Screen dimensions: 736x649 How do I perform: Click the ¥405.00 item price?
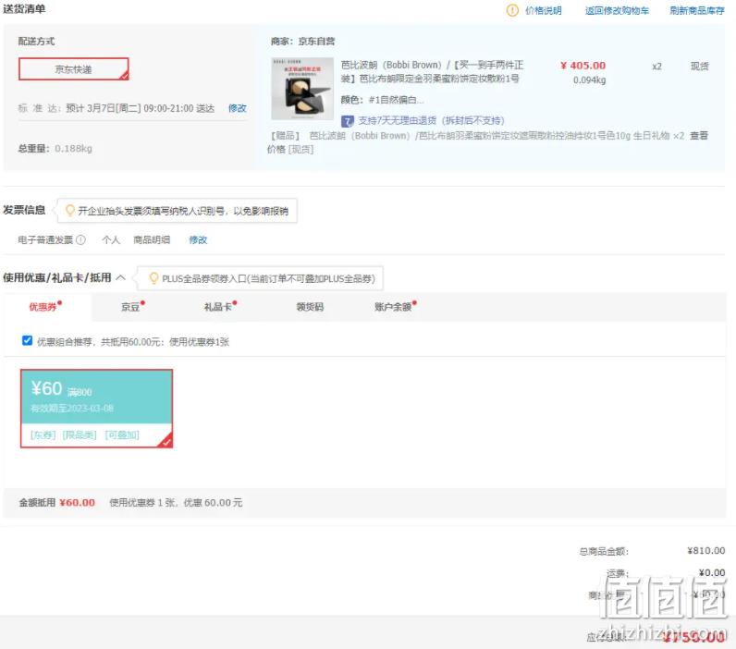coord(583,66)
